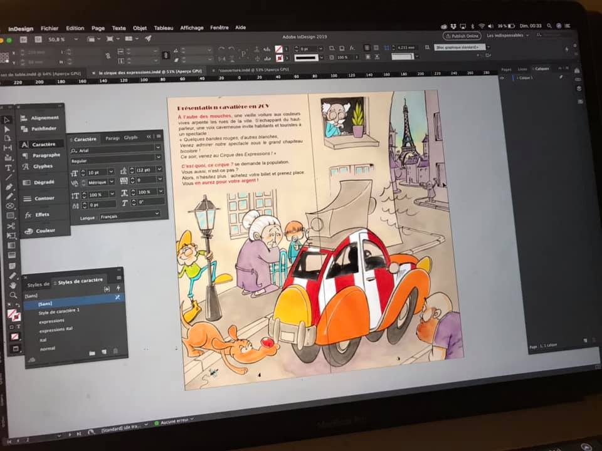602x451 pixels.
Task: Open the Contour panel
Action: (39, 199)
